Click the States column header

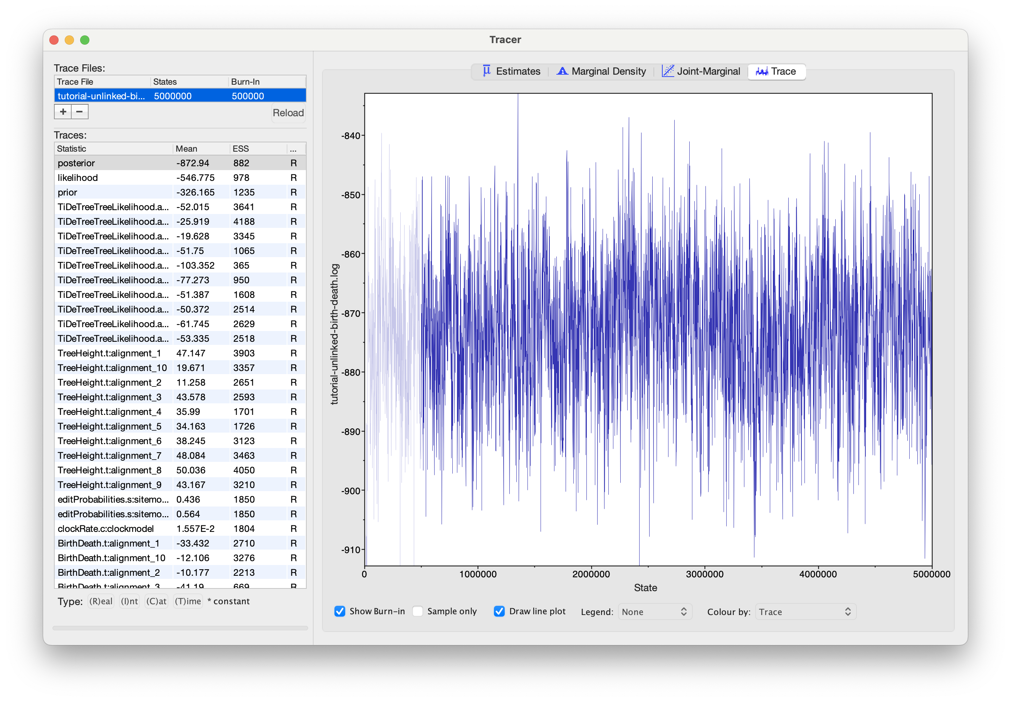coord(189,82)
